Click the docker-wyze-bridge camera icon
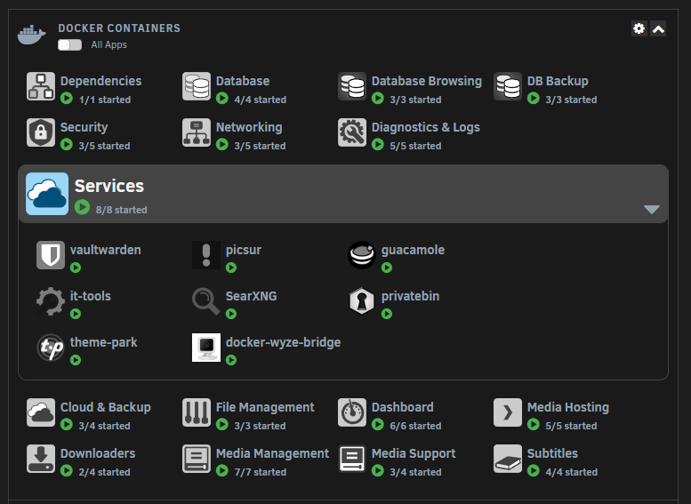691x504 pixels. click(x=206, y=348)
